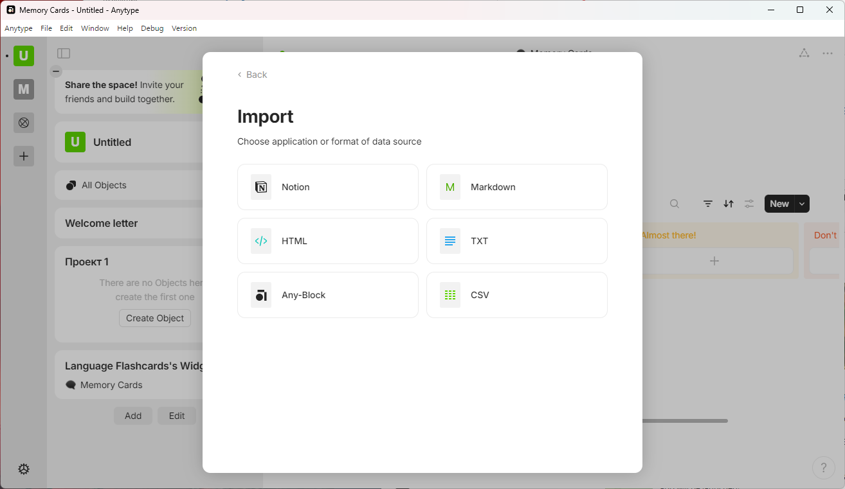Open the sort arrows icon

point(729,204)
